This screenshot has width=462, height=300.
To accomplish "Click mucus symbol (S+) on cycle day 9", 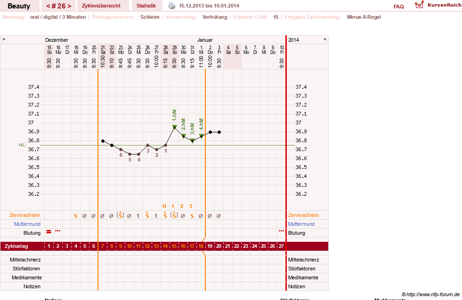I will pyautogui.click(x=120, y=215).
